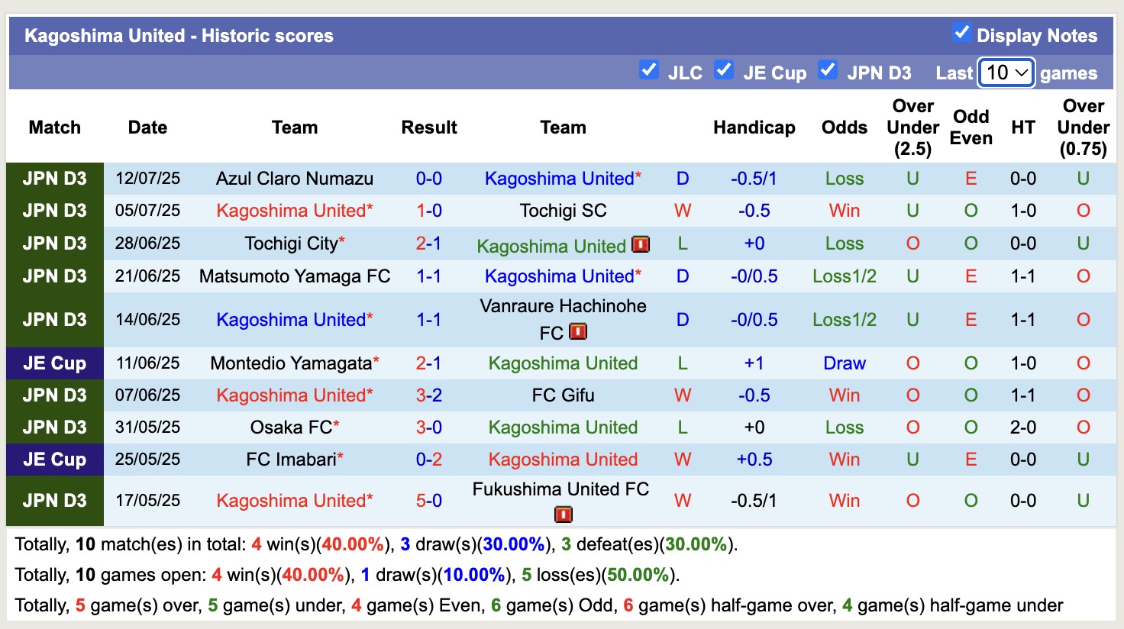Select the JPN D3 badge on the 17/05/25 row
The image size is (1124, 629).
(54, 500)
